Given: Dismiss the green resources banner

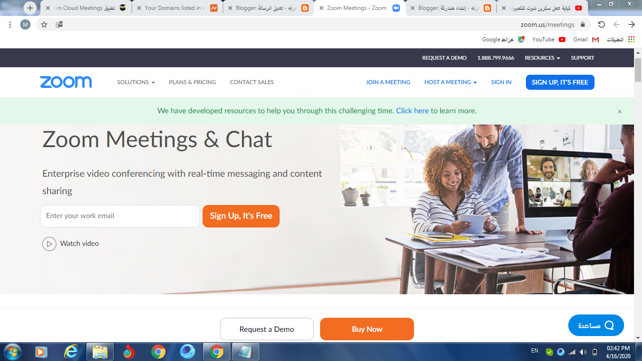Looking at the screenshot, I should pyautogui.click(x=619, y=111).
